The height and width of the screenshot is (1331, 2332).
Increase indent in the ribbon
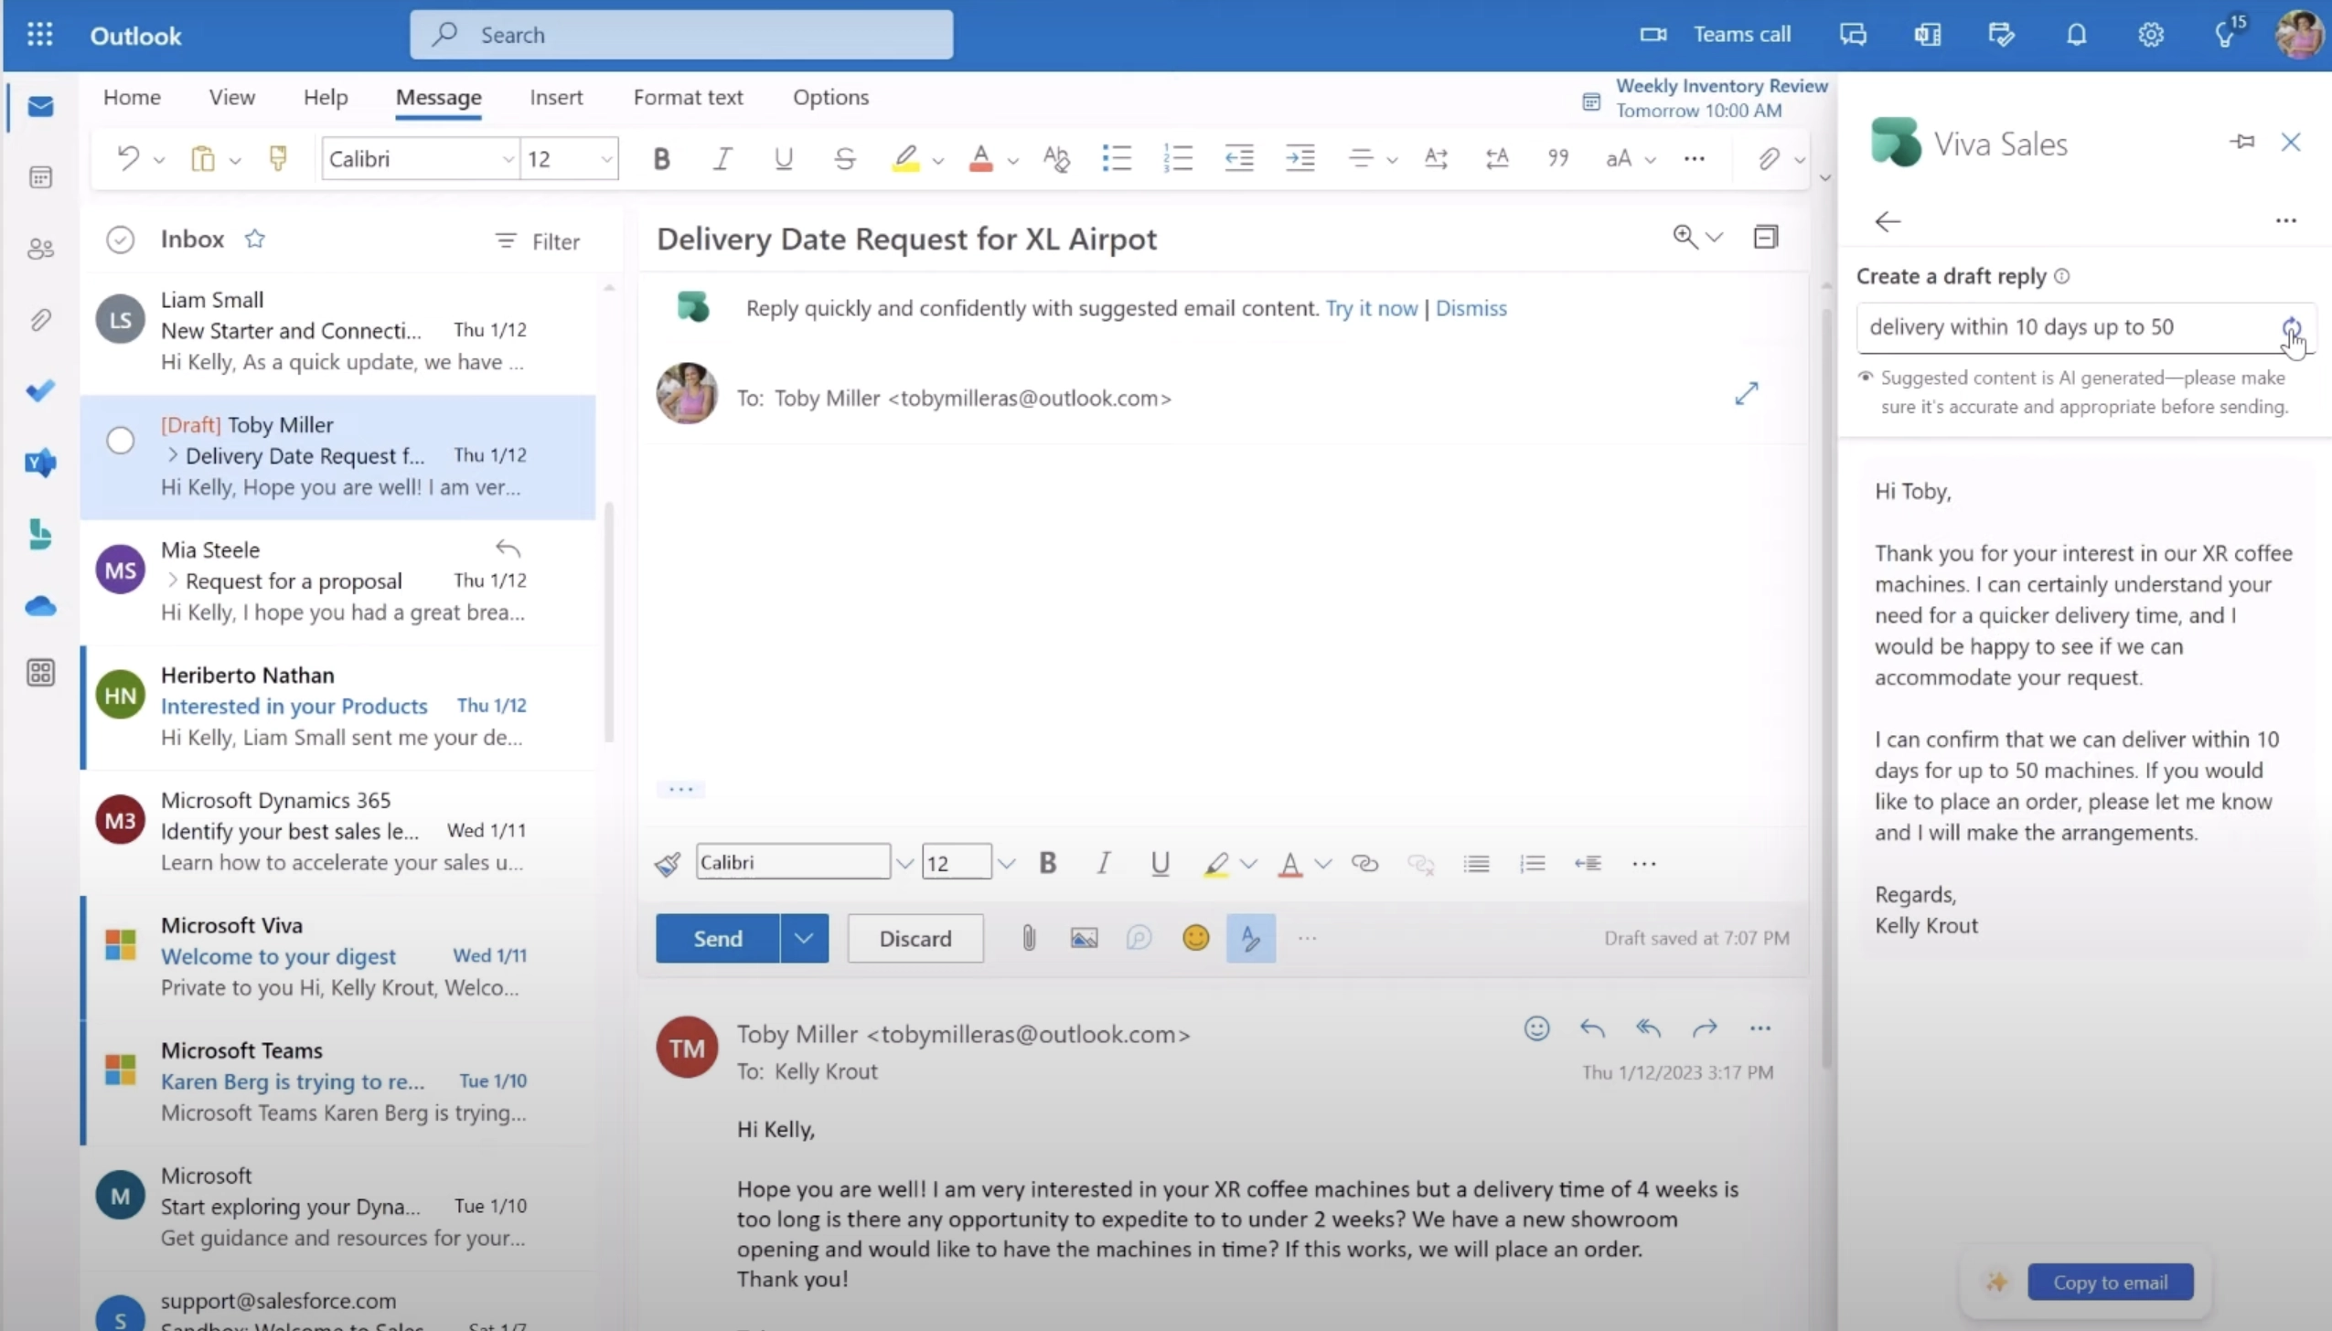[x=1300, y=158]
